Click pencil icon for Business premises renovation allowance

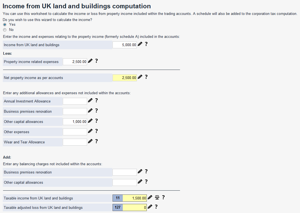point(90,111)
